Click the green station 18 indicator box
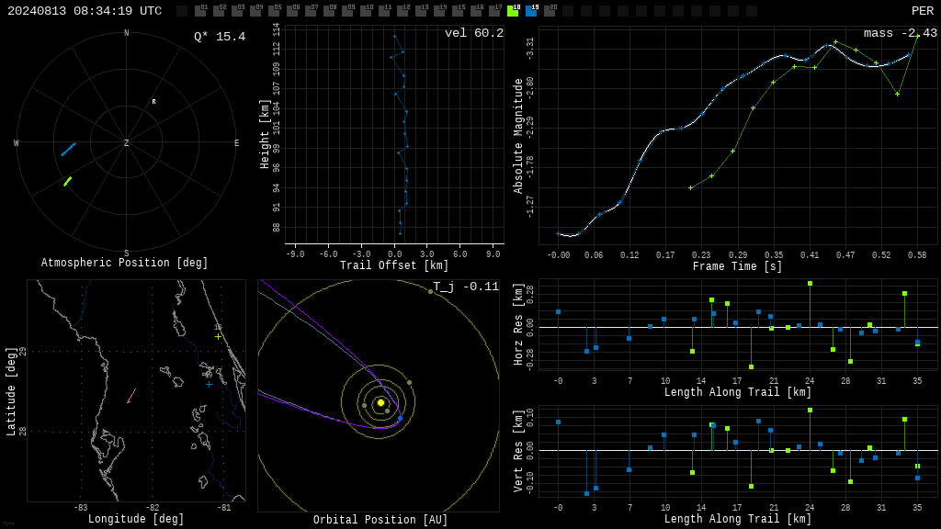This screenshot has width=941, height=529. pos(513,11)
